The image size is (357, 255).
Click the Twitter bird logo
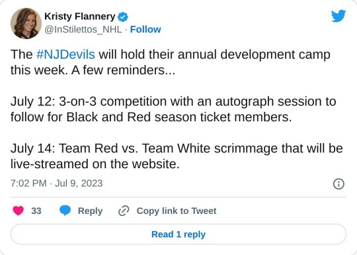coord(338,16)
